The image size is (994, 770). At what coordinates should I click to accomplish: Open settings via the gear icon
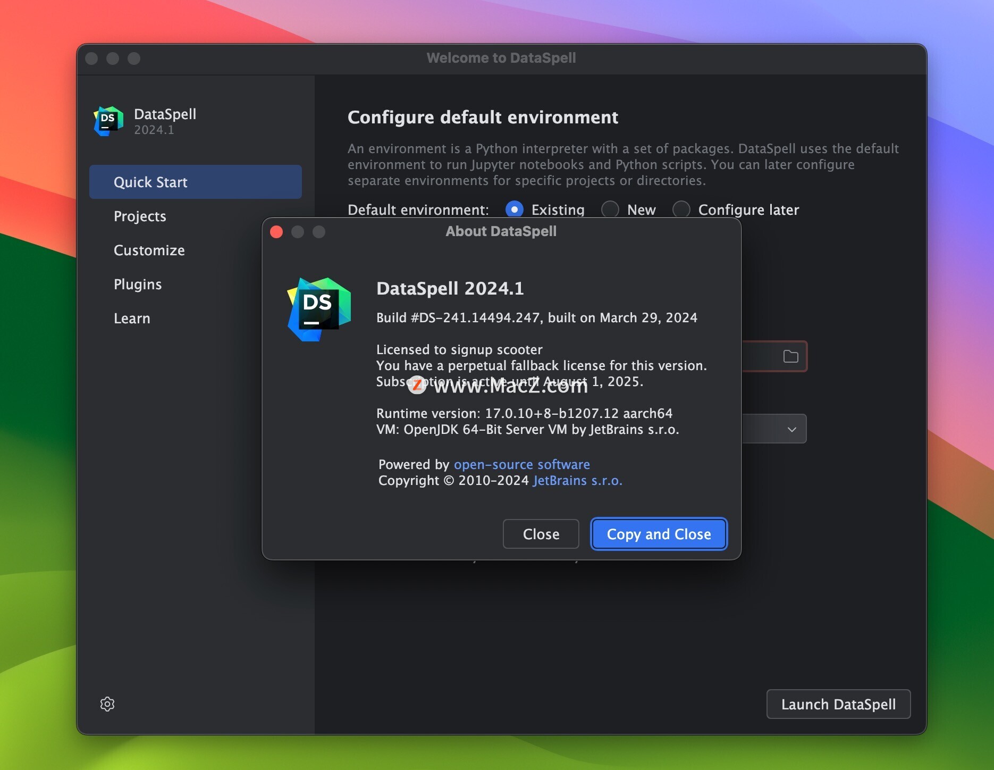click(107, 704)
